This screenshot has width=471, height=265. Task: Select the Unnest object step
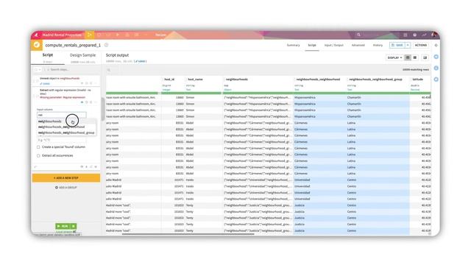(66, 80)
